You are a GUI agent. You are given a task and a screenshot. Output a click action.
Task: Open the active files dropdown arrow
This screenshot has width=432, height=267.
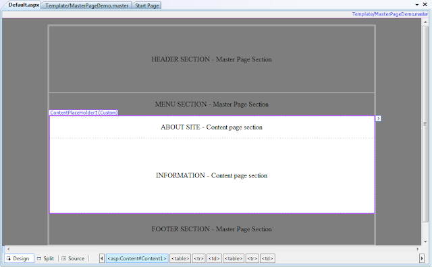point(417,5)
